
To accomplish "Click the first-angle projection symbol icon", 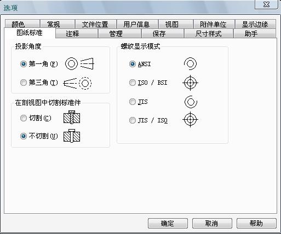I will [79, 64].
